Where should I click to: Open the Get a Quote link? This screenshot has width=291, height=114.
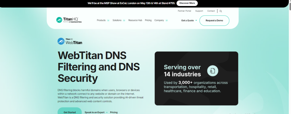[188, 20]
